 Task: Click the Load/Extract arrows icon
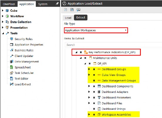click(x=11, y=84)
